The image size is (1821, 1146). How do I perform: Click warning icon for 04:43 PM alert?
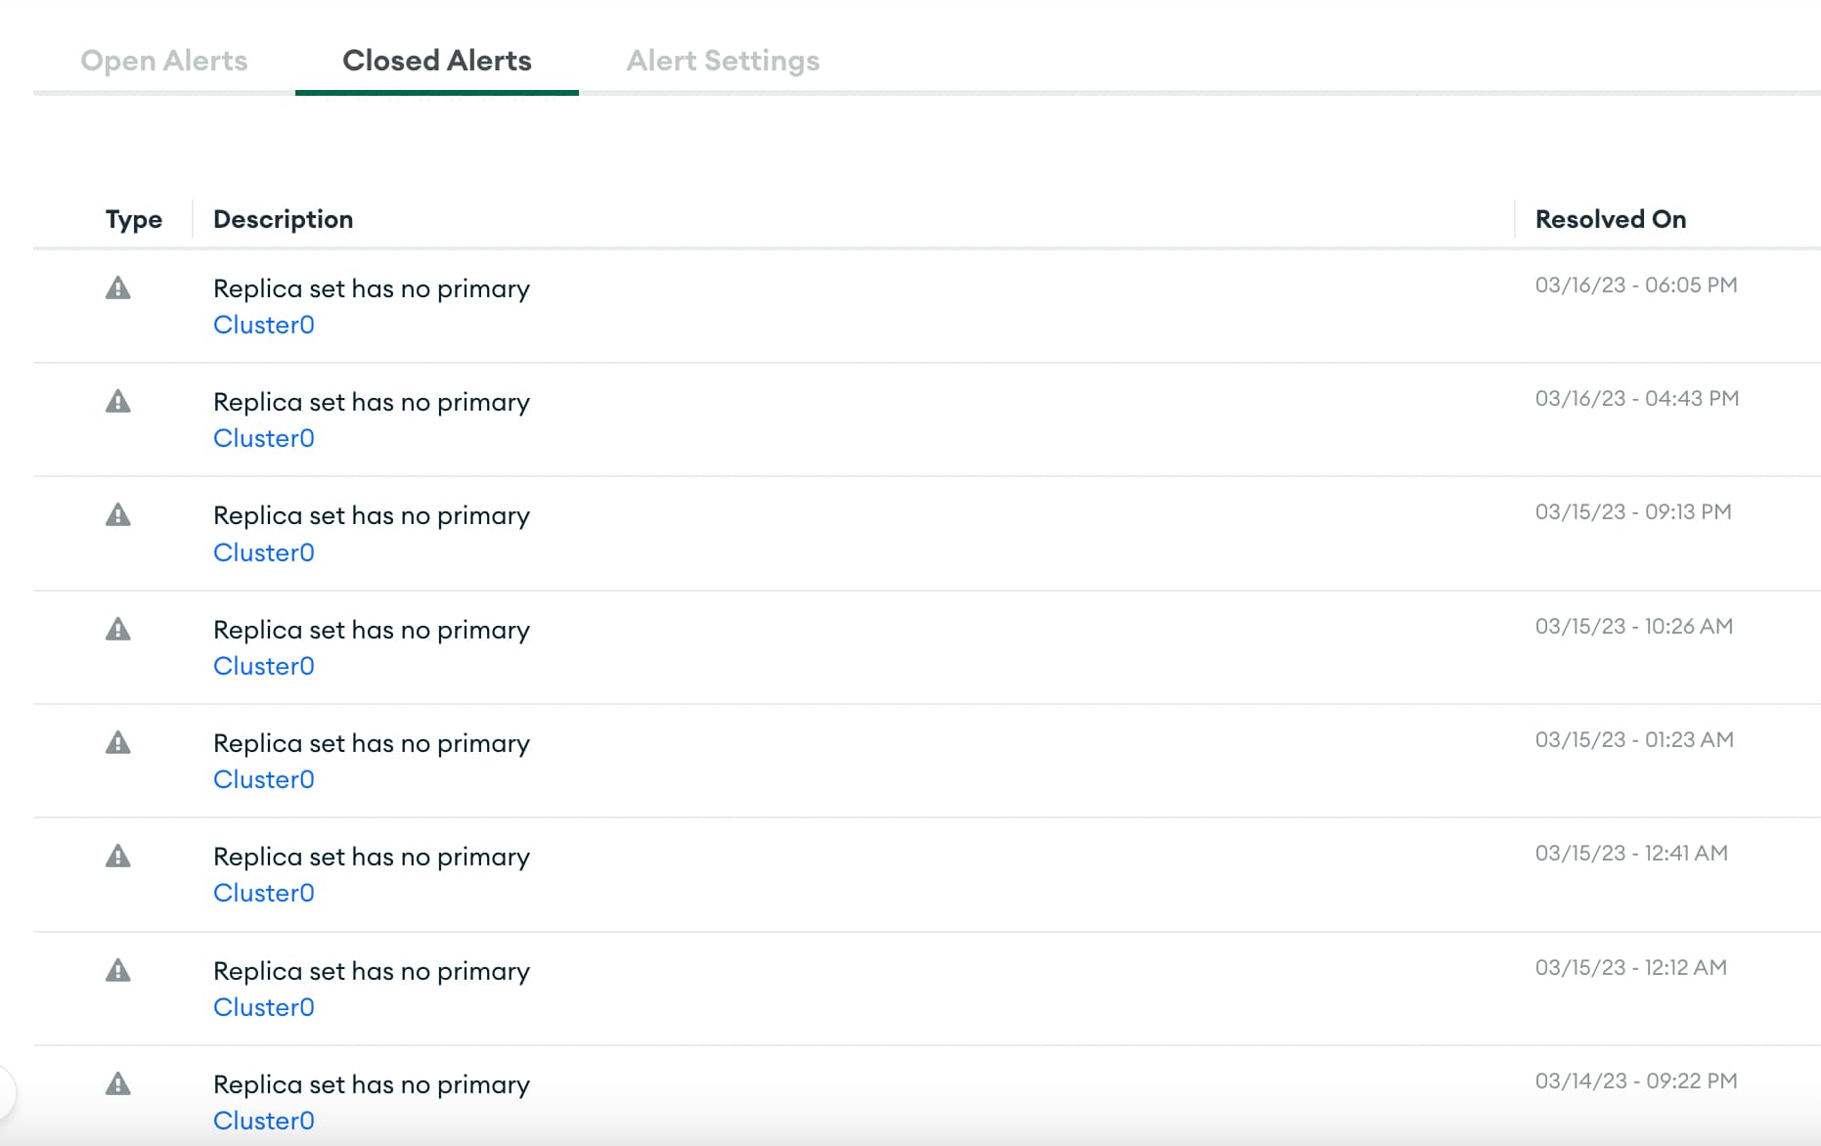pos(118,402)
